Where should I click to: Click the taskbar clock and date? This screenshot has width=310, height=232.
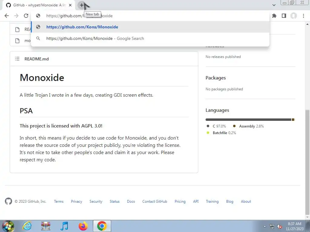click(295, 226)
